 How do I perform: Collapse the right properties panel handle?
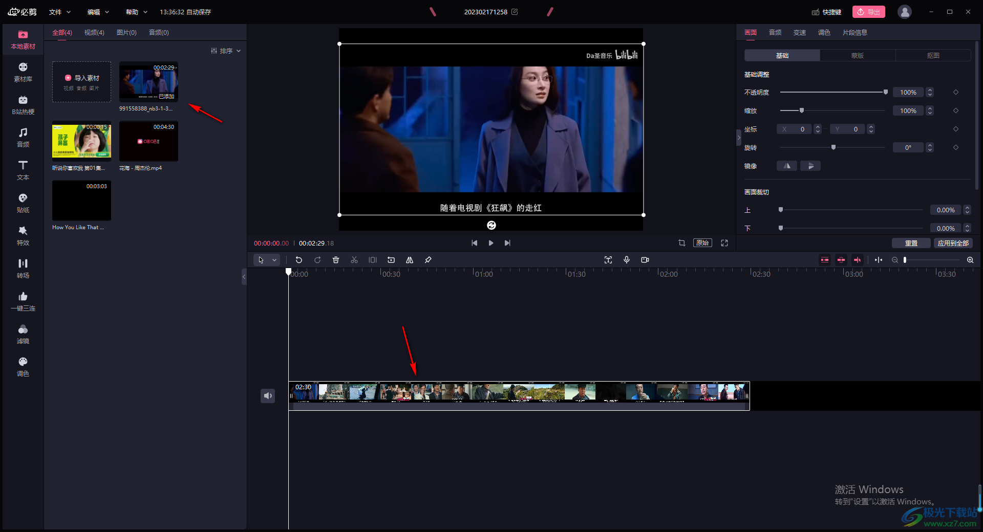pyautogui.click(x=739, y=138)
